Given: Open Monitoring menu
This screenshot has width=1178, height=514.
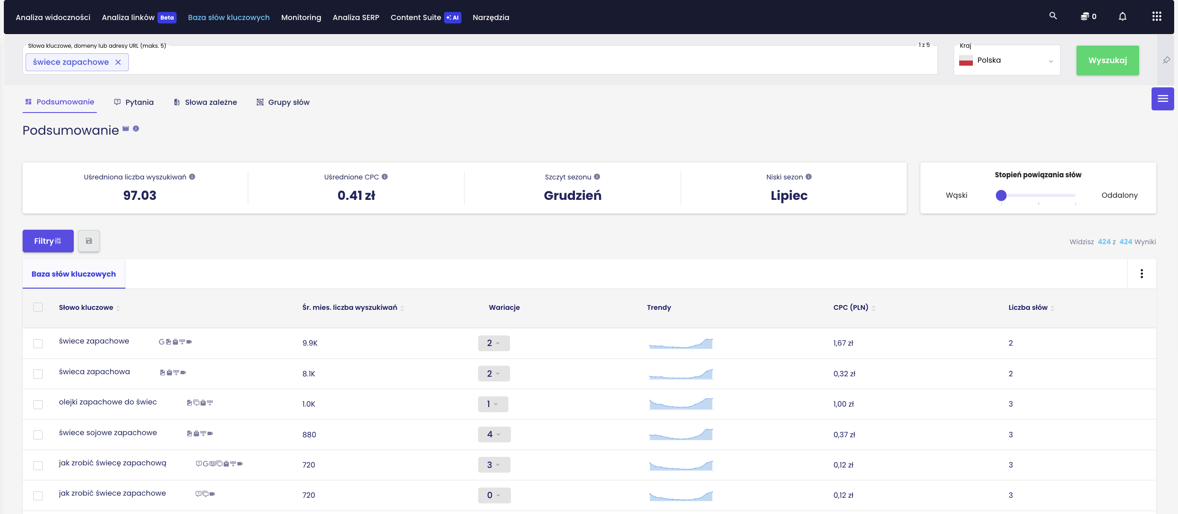Looking at the screenshot, I should tap(301, 17).
